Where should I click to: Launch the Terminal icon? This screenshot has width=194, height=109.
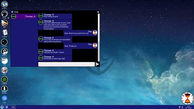4,42
